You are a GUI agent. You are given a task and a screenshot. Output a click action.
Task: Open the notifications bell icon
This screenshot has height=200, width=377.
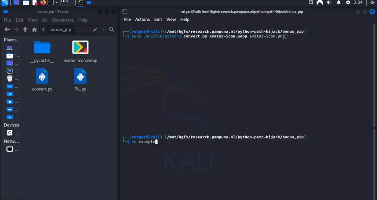[x=339, y=2]
